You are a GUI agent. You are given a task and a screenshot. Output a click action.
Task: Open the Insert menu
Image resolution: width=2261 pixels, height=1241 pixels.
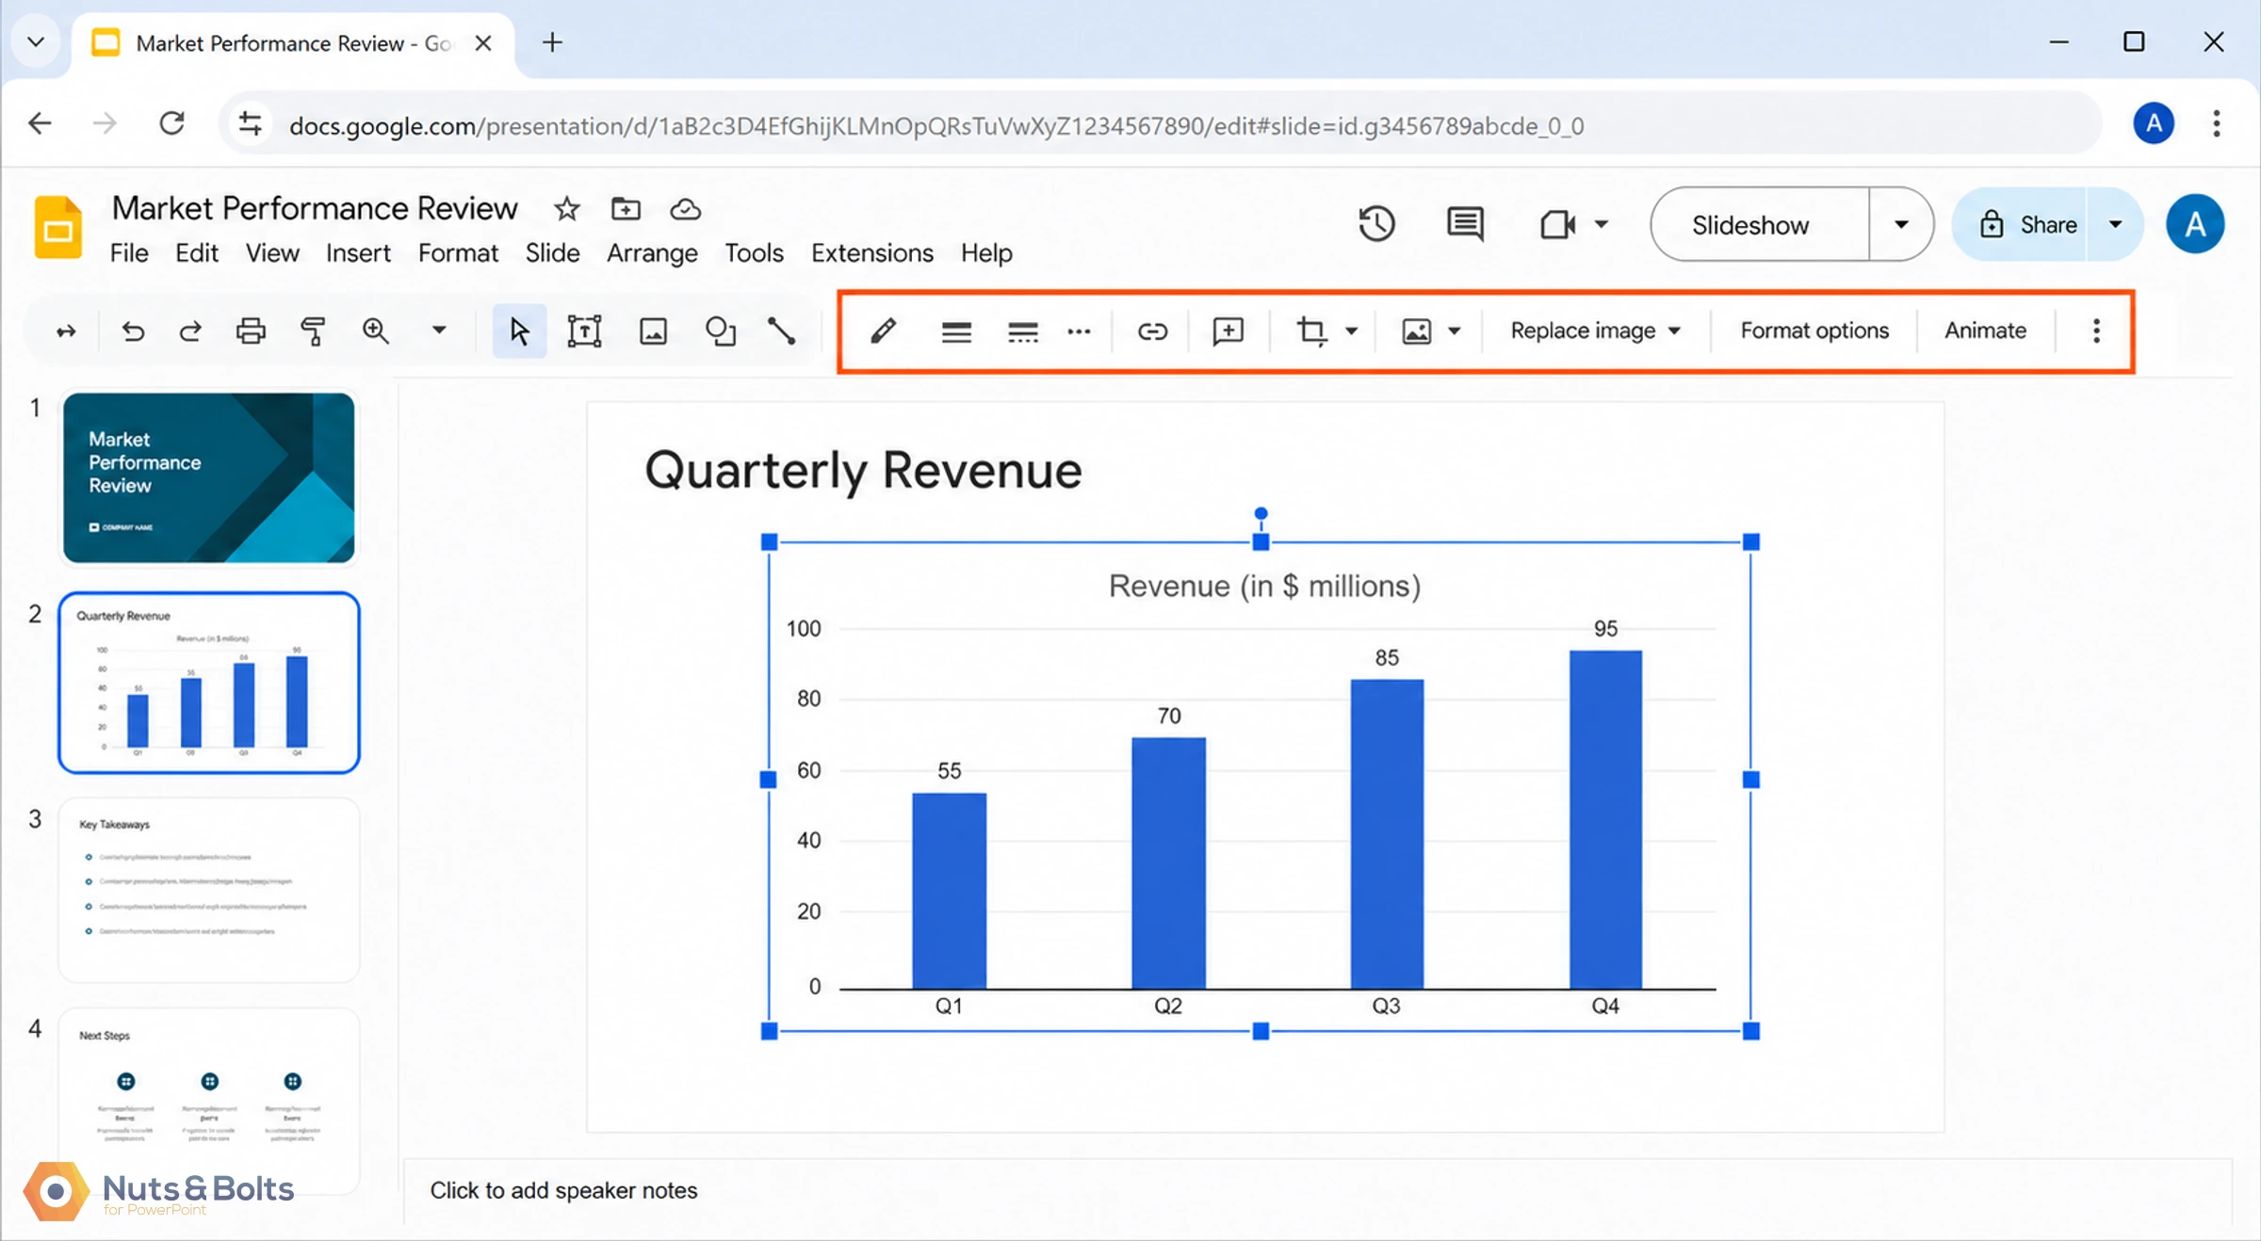(358, 253)
